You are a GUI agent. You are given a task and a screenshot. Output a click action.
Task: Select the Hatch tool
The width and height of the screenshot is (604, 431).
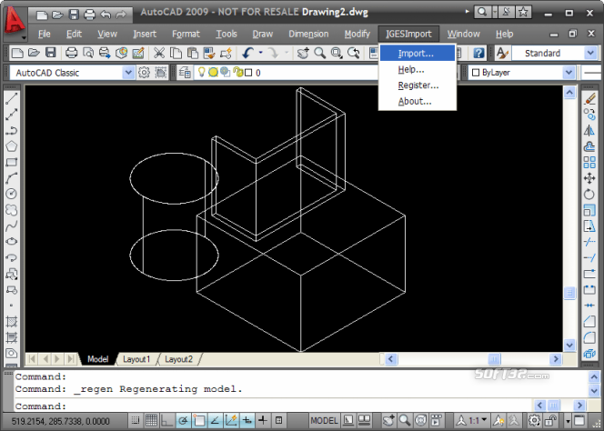[x=11, y=321]
